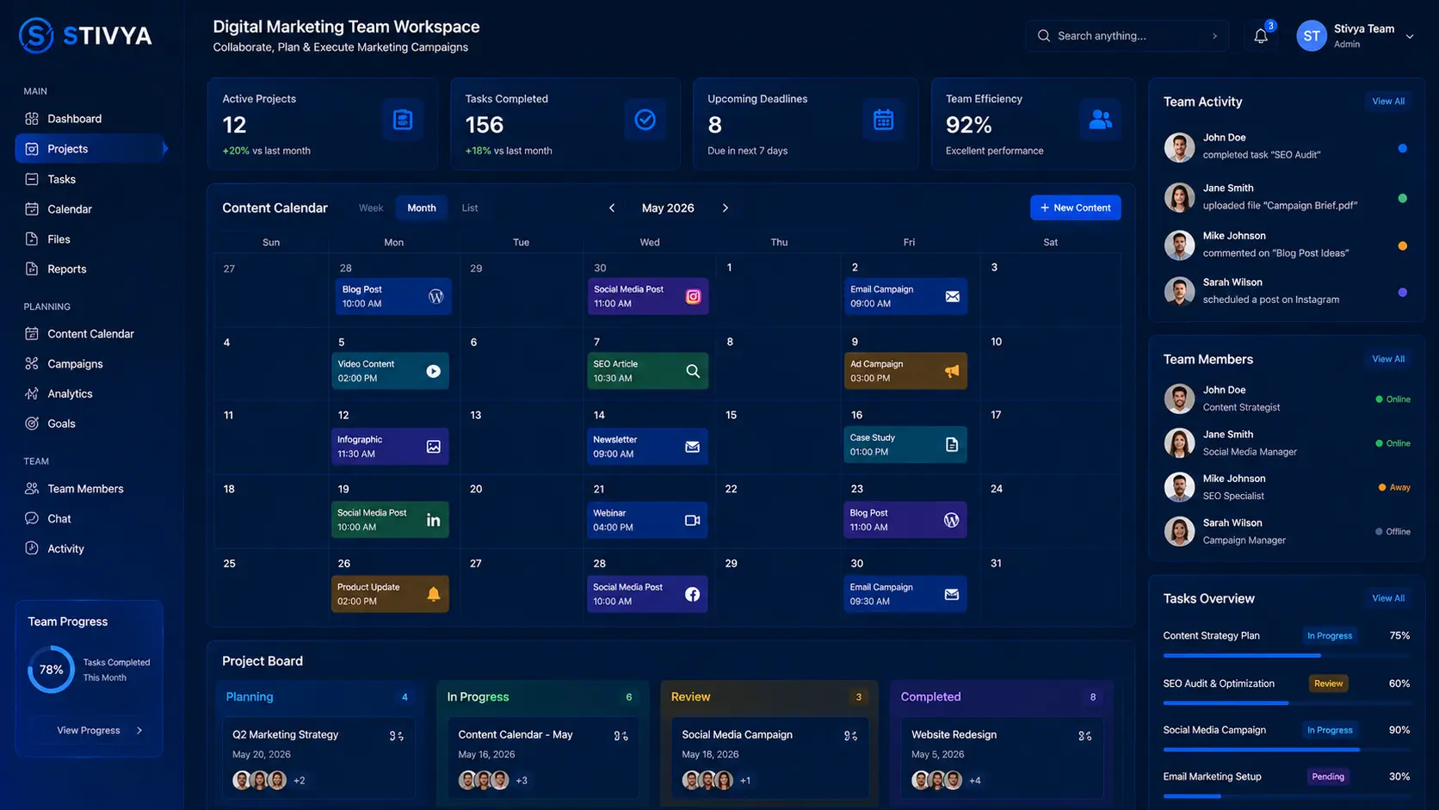Image resolution: width=1439 pixels, height=810 pixels.
Task: Focus the Search anything field
Action: (x=1127, y=36)
